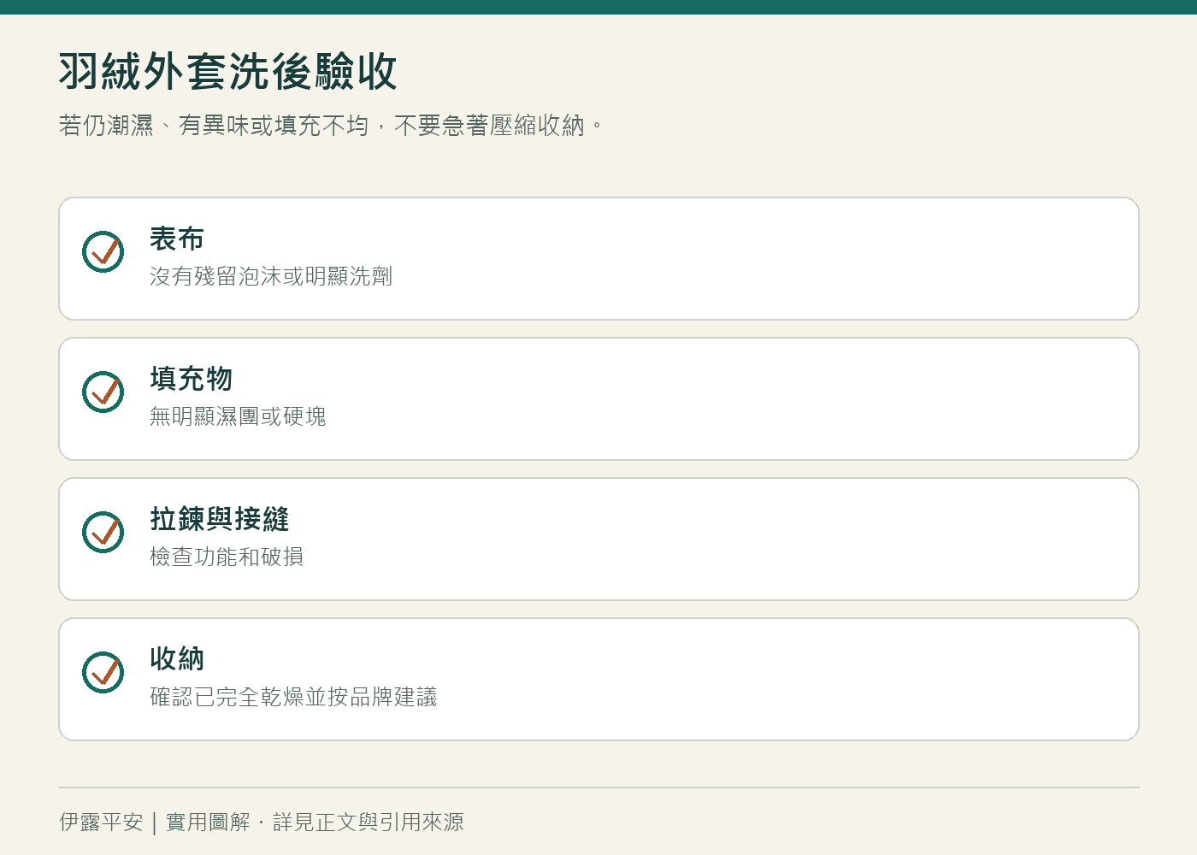The height and width of the screenshot is (855, 1197).
Task: Click the text 無明顯濕團或硬塊
Action: point(238,416)
